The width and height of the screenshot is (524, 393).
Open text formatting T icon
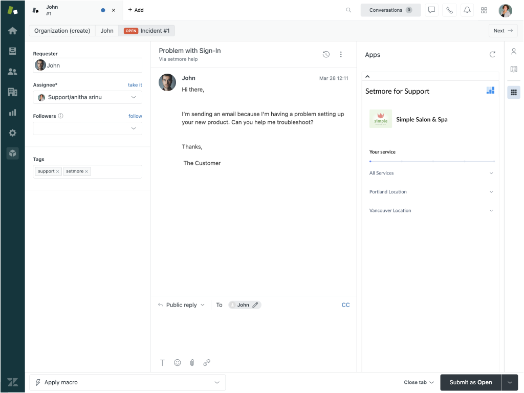pos(162,363)
